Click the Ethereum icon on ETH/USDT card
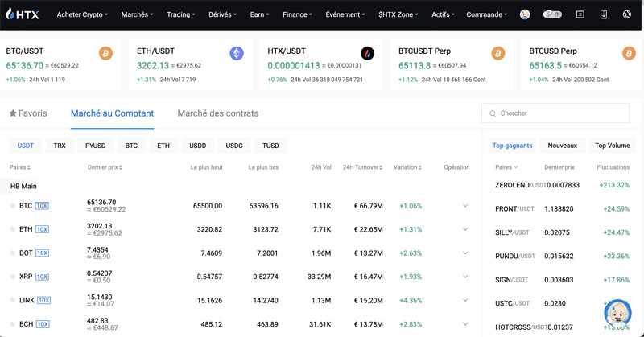644x337 pixels. point(237,53)
